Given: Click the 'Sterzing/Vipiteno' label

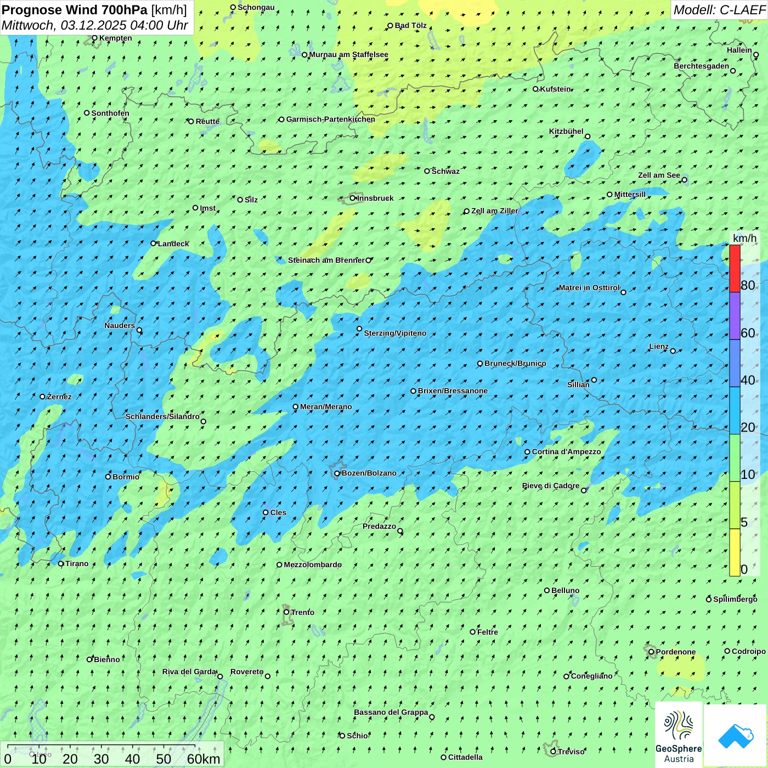Looking at the screenshot, I should coord(395,333).
